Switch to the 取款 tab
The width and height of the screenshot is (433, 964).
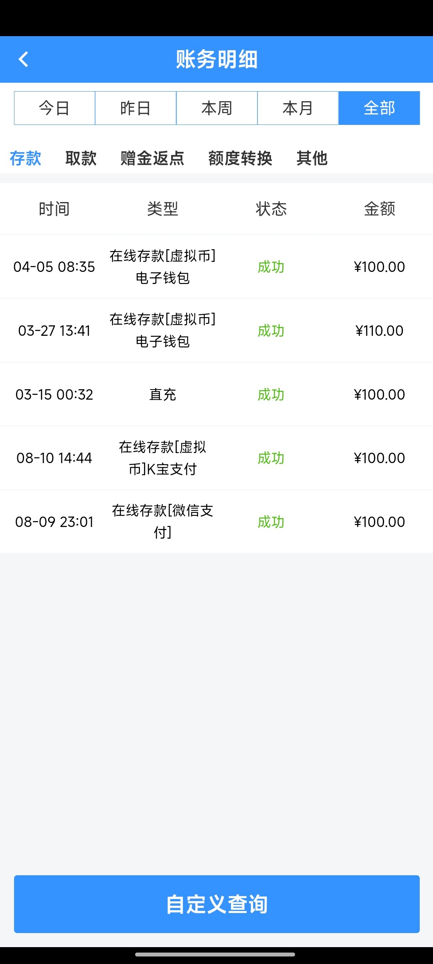pyautogui.click(x=81, y=158)
